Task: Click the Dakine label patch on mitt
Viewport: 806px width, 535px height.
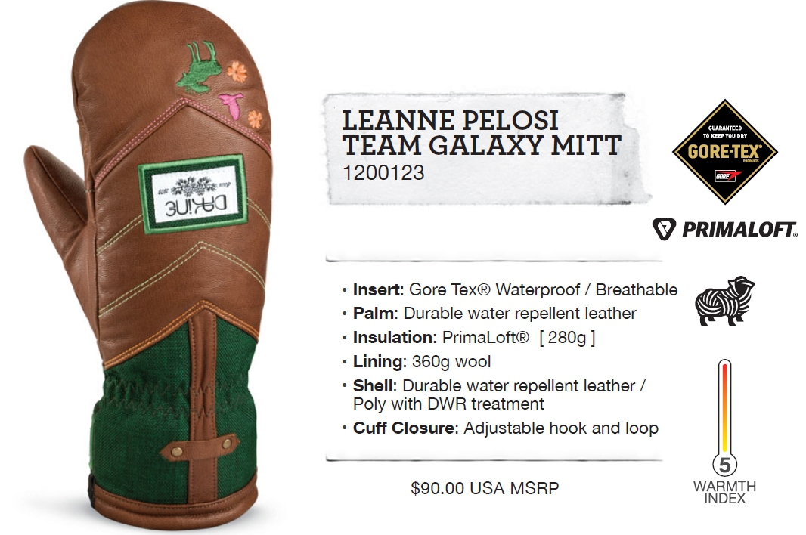Action: click(x=193, y=193)
